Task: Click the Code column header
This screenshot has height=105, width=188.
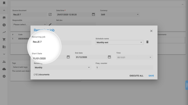Action: click(20, 34)
